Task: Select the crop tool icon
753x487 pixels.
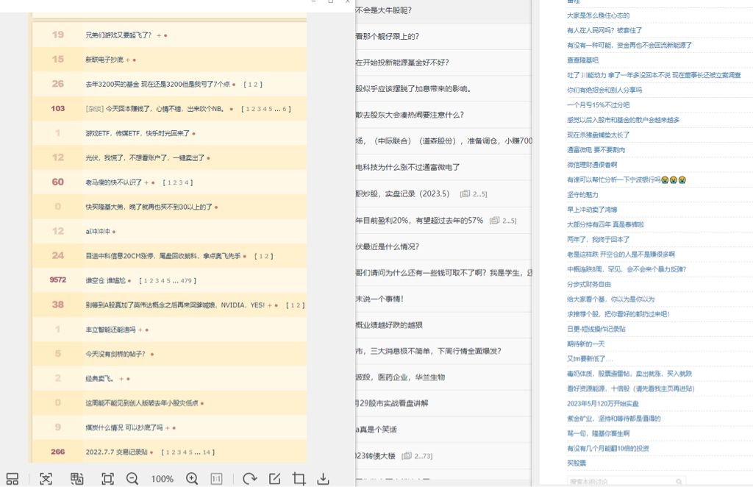Action: click(x=299, y=479)
